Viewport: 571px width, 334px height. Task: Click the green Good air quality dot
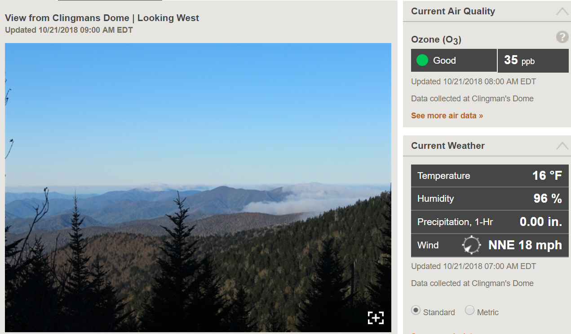422,60
